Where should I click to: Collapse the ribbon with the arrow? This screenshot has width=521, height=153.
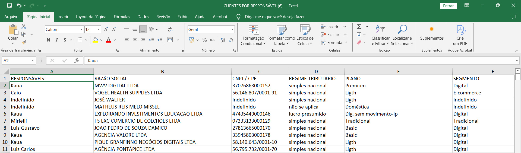tap(516, 50)
